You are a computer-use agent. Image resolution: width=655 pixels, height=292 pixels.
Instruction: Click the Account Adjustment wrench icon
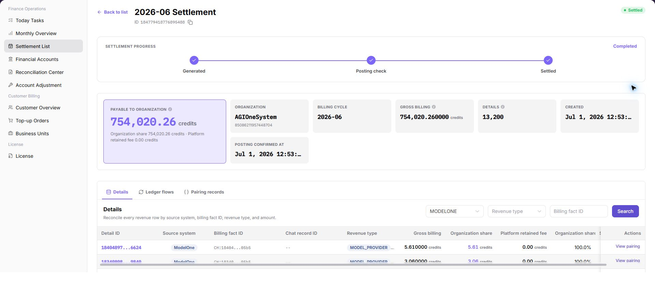pos(11,85)
